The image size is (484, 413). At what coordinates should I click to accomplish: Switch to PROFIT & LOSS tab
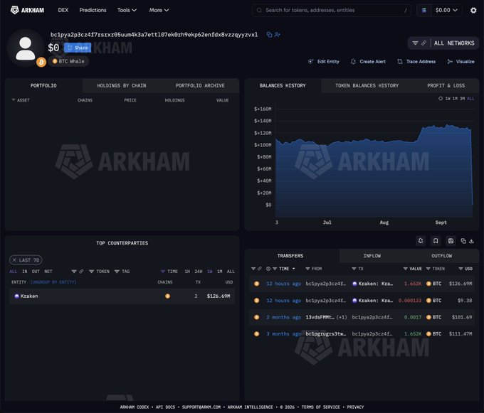446,86
